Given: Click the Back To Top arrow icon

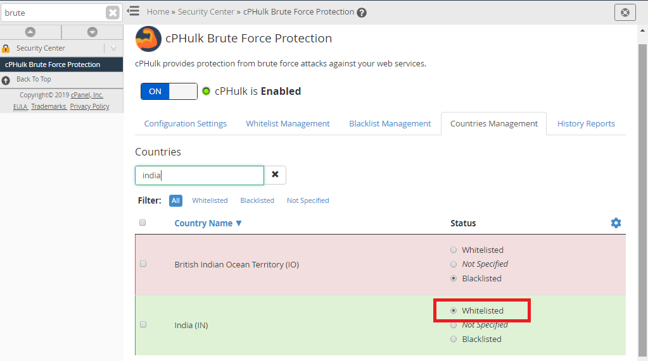Looking at the screenshot, I should (x=6, y=80).
